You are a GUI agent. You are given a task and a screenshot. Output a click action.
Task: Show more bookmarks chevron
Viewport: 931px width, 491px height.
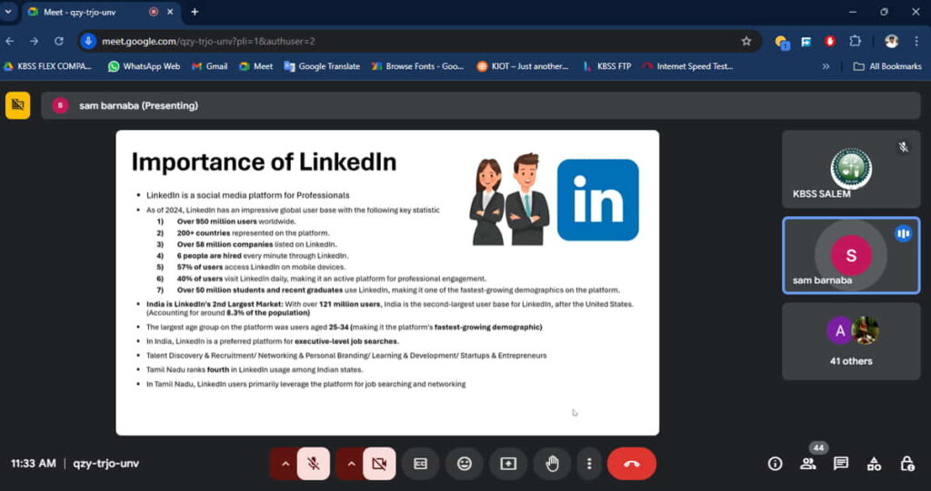[x=826, y=66]
